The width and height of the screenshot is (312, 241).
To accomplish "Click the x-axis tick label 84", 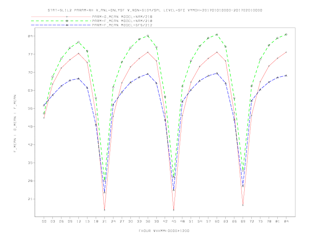I will (x=286, y=221).
